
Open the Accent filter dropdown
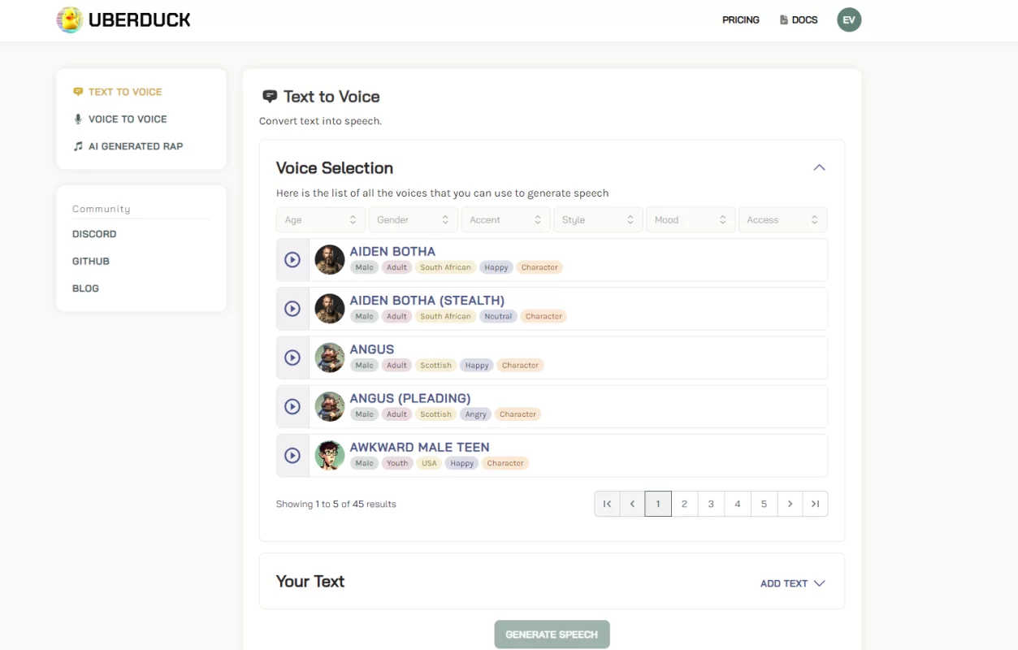[505, 220]
